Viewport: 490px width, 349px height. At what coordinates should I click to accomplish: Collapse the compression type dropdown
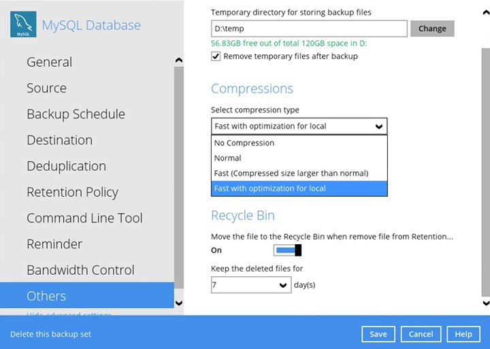pos(378,127)
